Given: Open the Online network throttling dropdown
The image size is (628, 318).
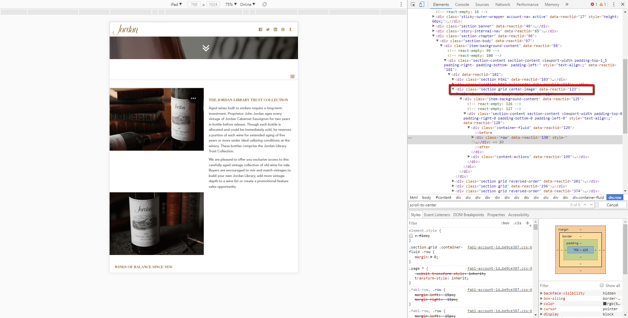Looking at the screenshot, I should pyautogui.click(x=247, y=4).
